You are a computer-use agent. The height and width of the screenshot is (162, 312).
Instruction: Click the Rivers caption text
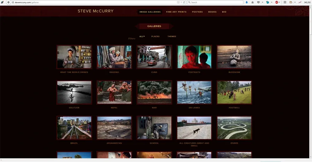[234, 143]
